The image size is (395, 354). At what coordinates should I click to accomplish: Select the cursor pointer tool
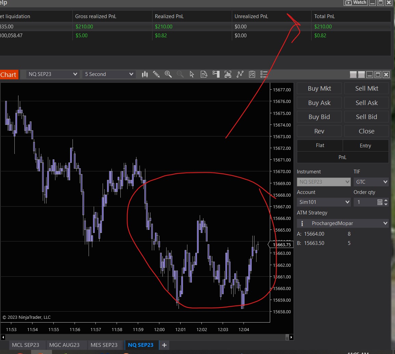pos(192,74)
